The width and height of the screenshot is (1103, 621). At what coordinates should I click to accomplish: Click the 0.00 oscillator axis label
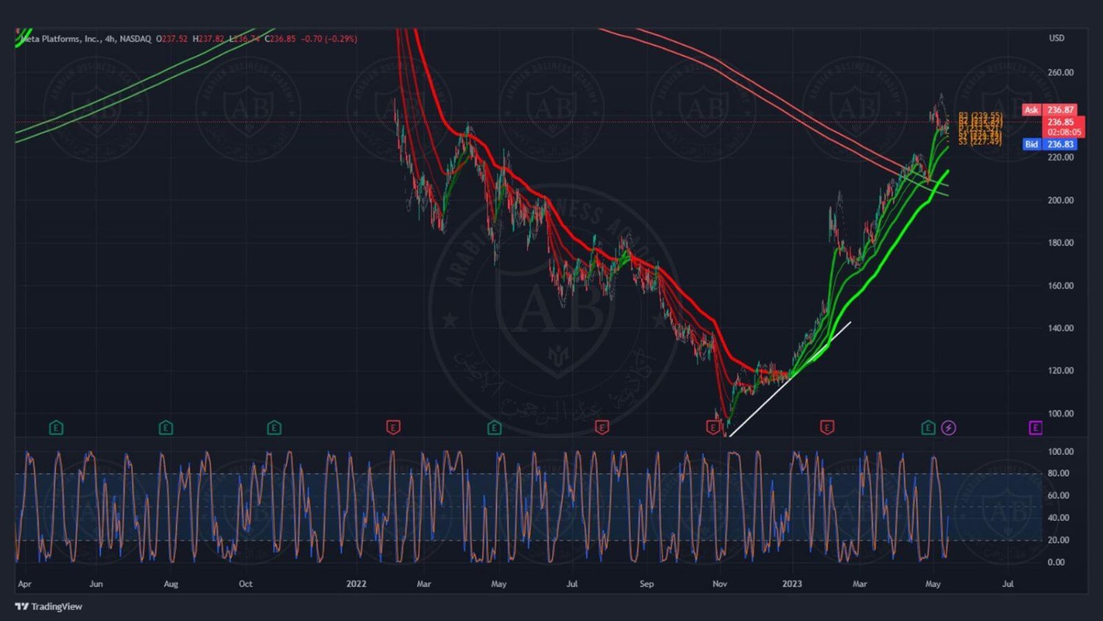[x=1056, y=562]
